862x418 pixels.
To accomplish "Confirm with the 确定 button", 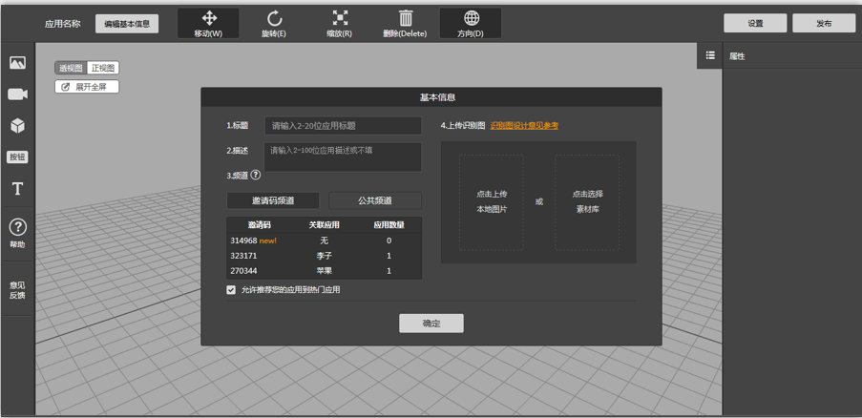I will tap(431, 323).
